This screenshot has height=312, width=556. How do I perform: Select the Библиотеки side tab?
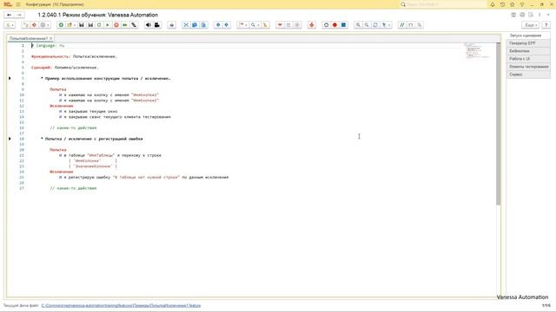coord(528,51)
